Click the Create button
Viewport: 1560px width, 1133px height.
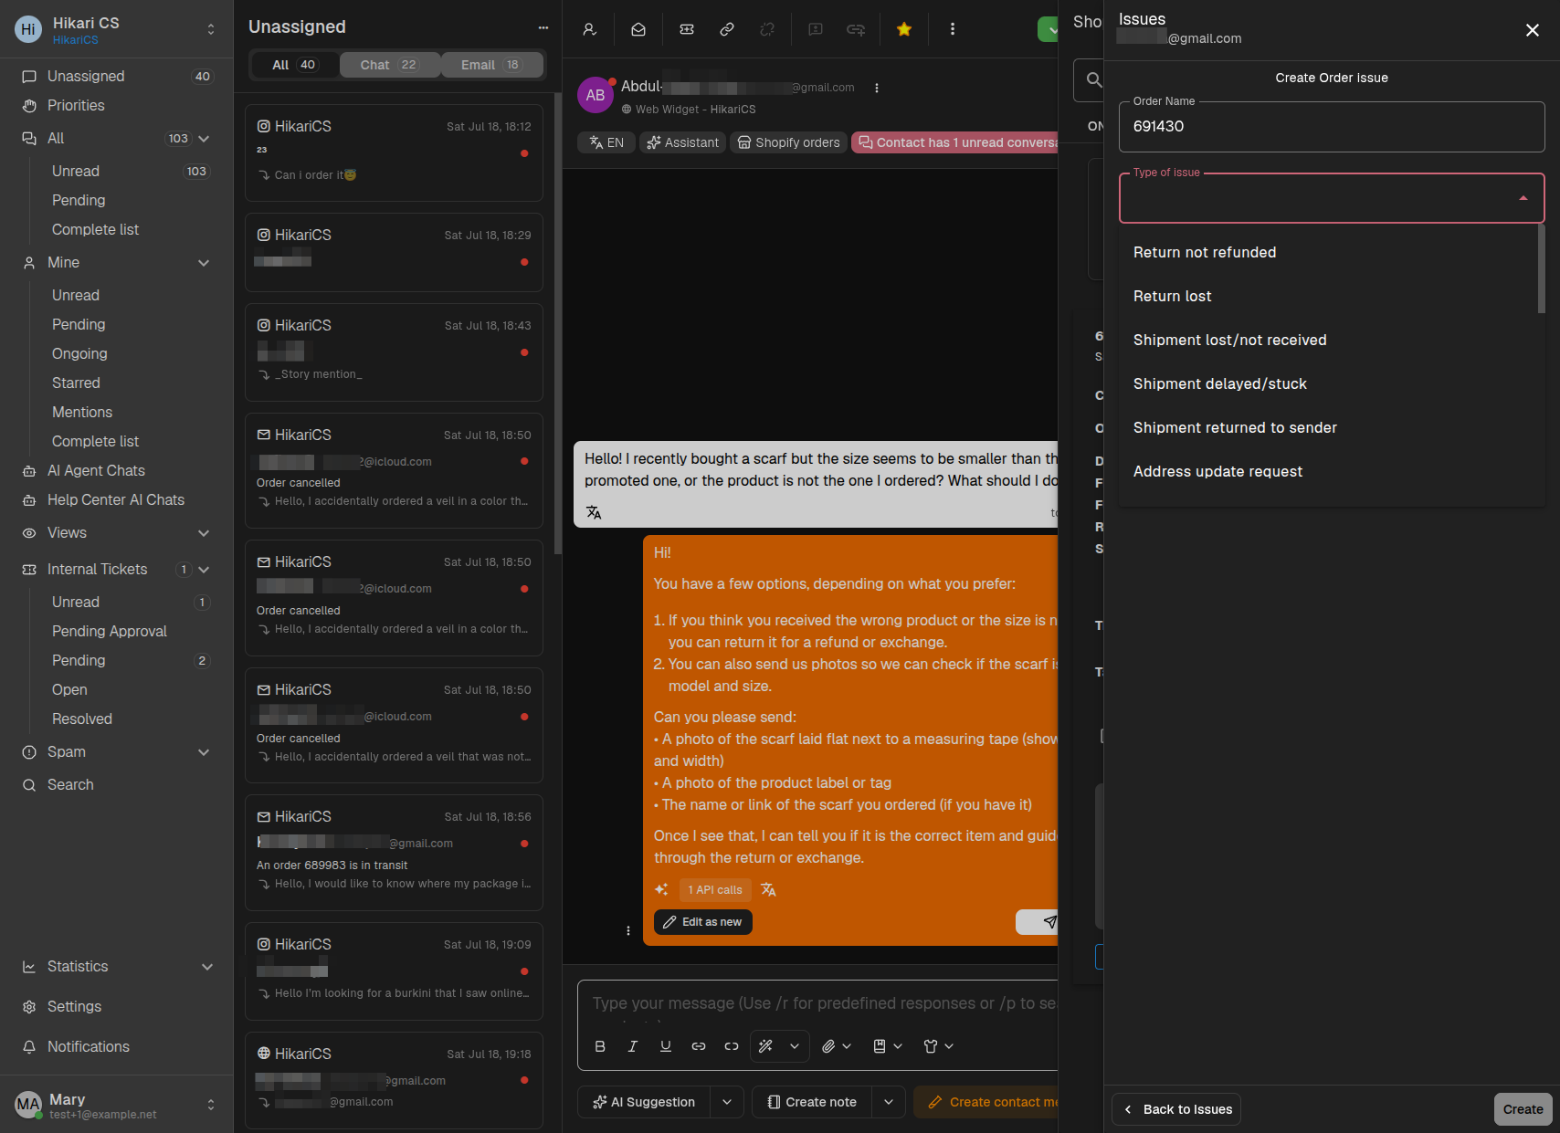(x=1523, y=1109)
